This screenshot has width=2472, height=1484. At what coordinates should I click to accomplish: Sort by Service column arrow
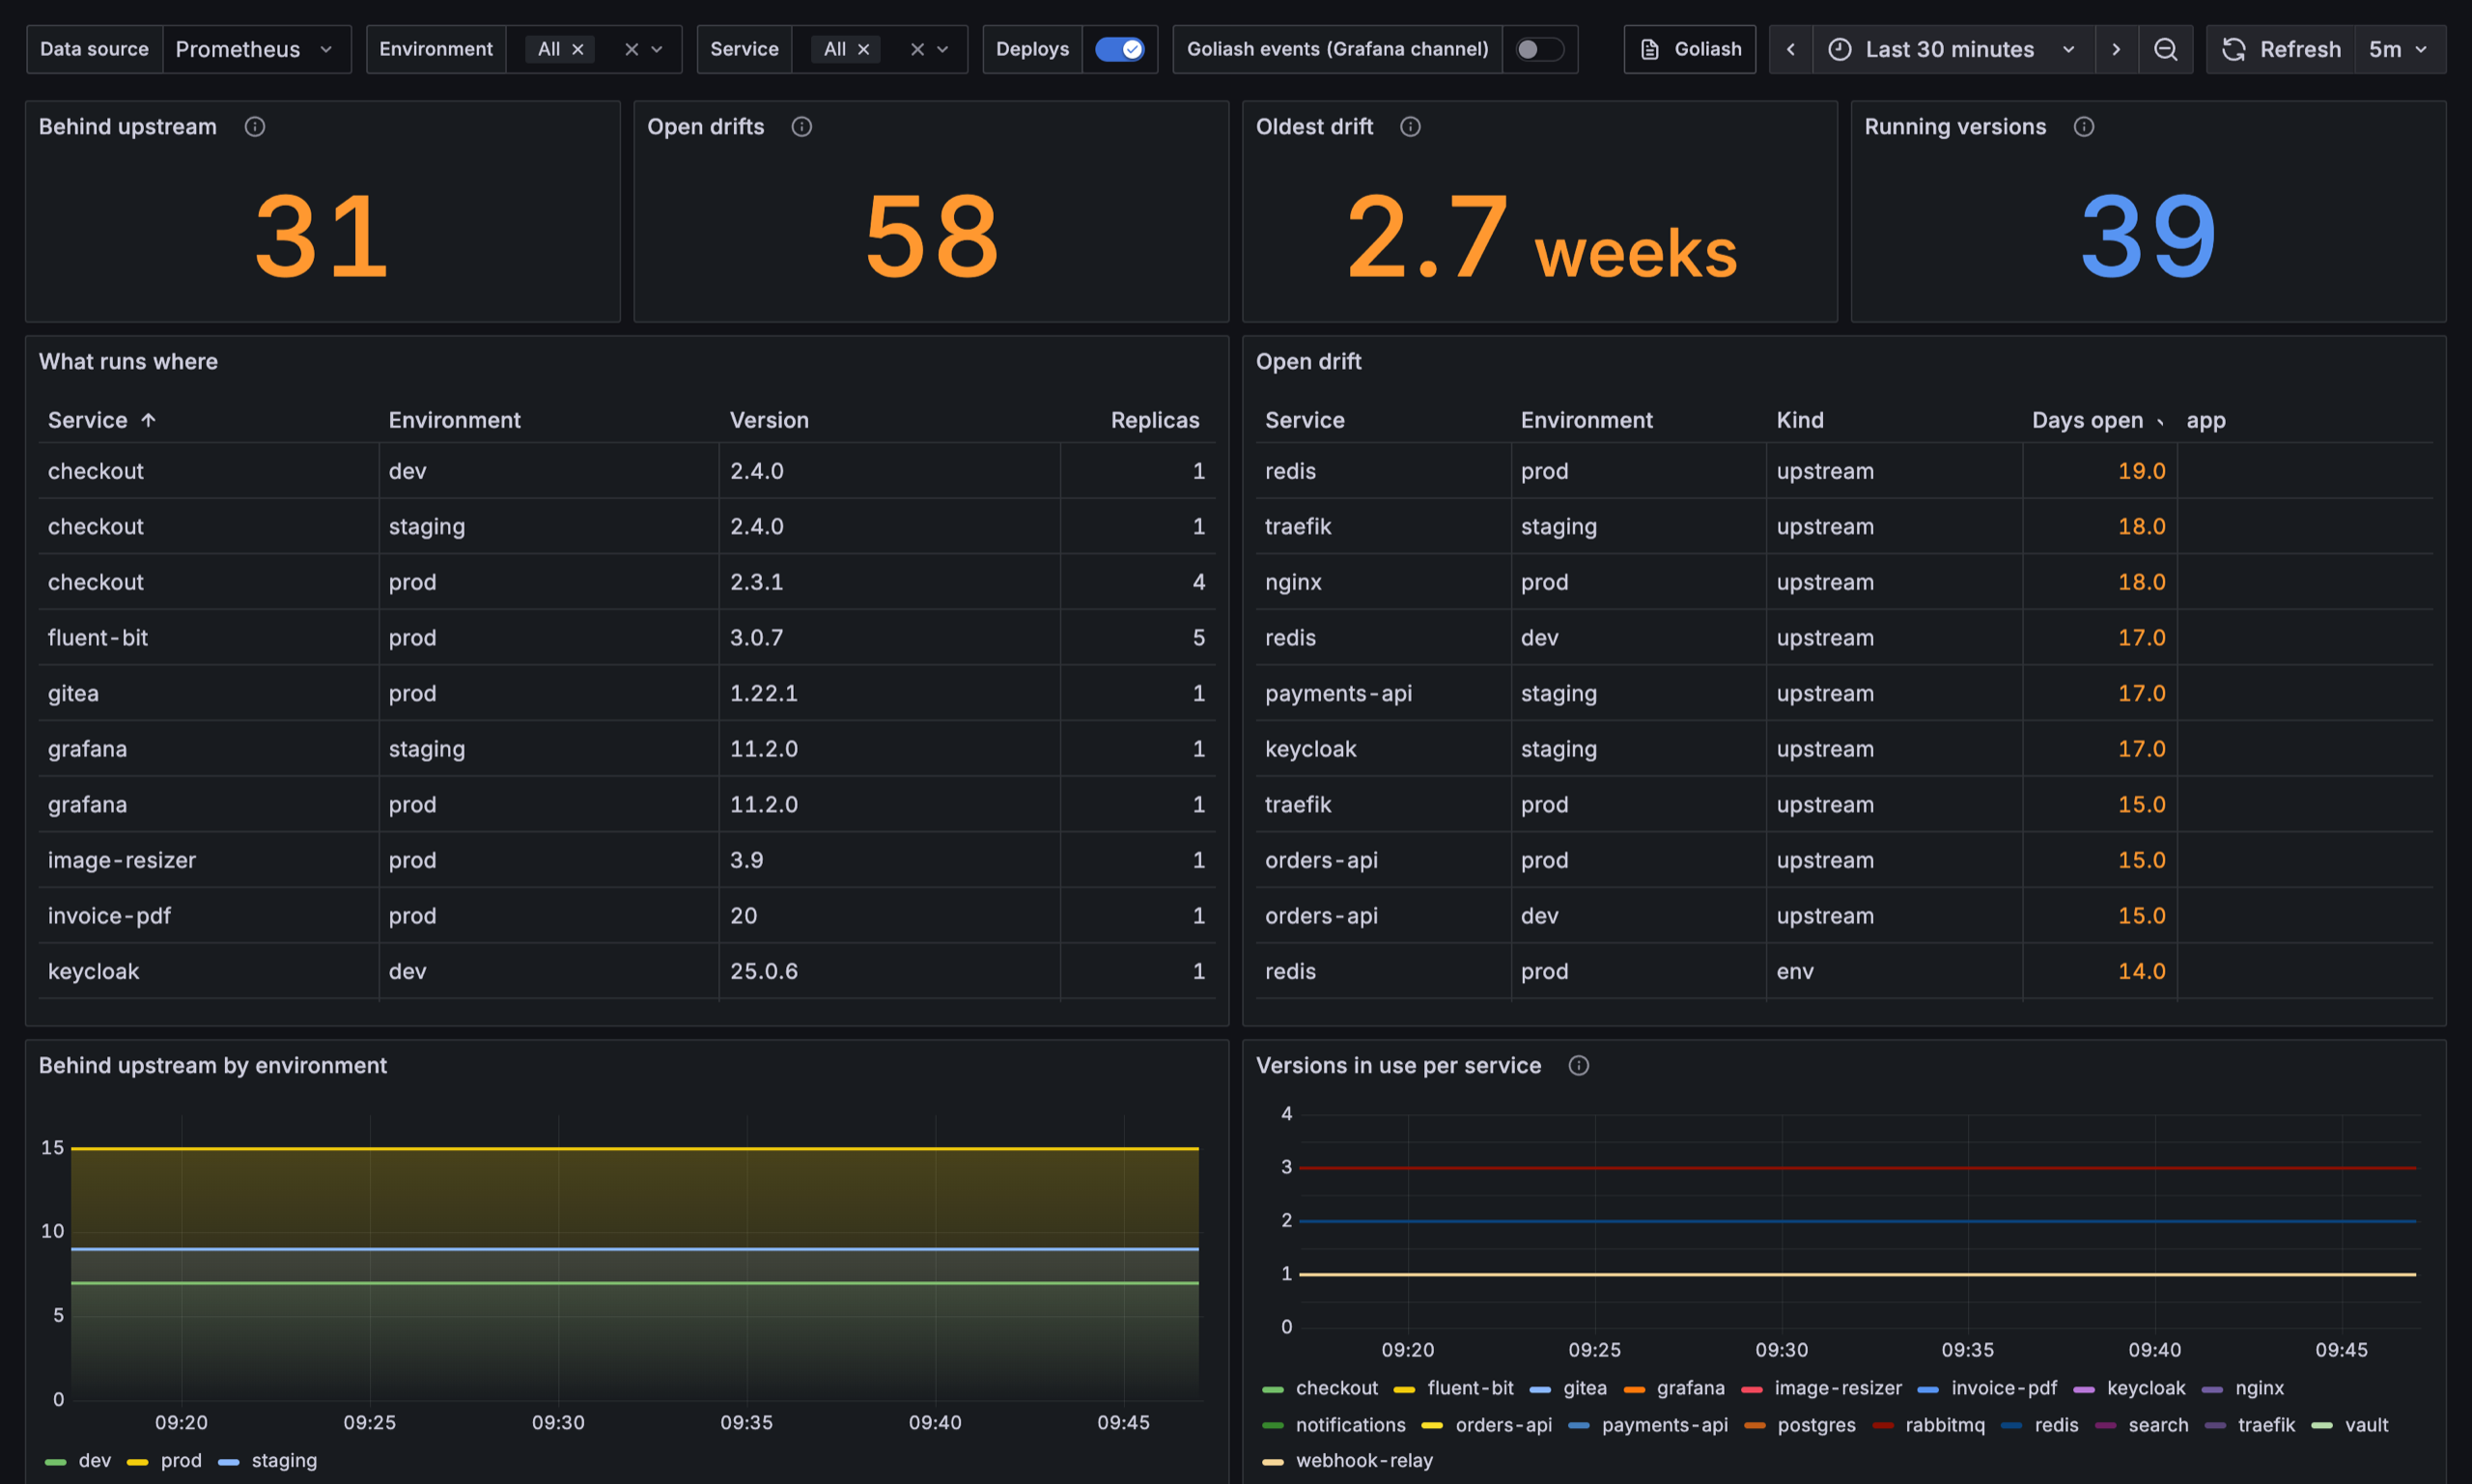(x=148, y=420)
